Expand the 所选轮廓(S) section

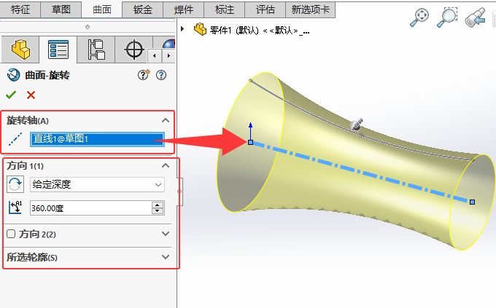166,257
